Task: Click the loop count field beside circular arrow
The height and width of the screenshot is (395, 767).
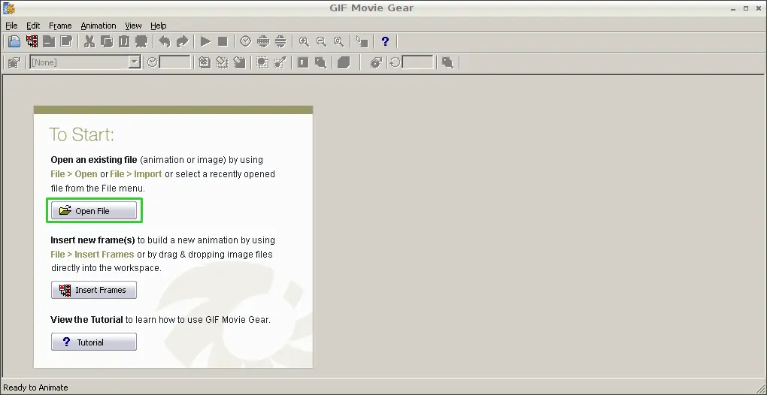Action: [x=417, y=62]
